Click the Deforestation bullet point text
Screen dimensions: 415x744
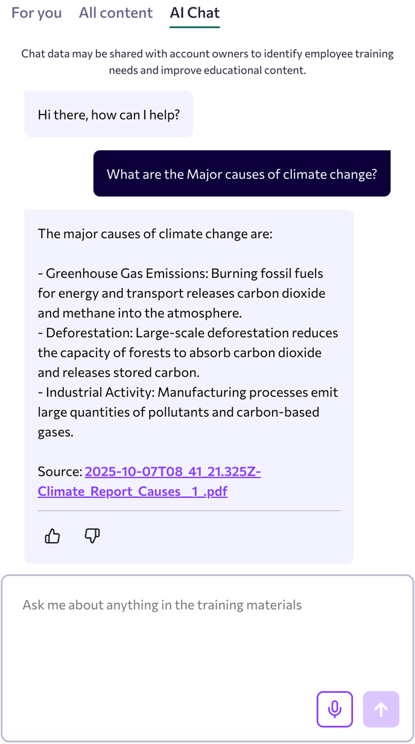click(x=187, y=352)
